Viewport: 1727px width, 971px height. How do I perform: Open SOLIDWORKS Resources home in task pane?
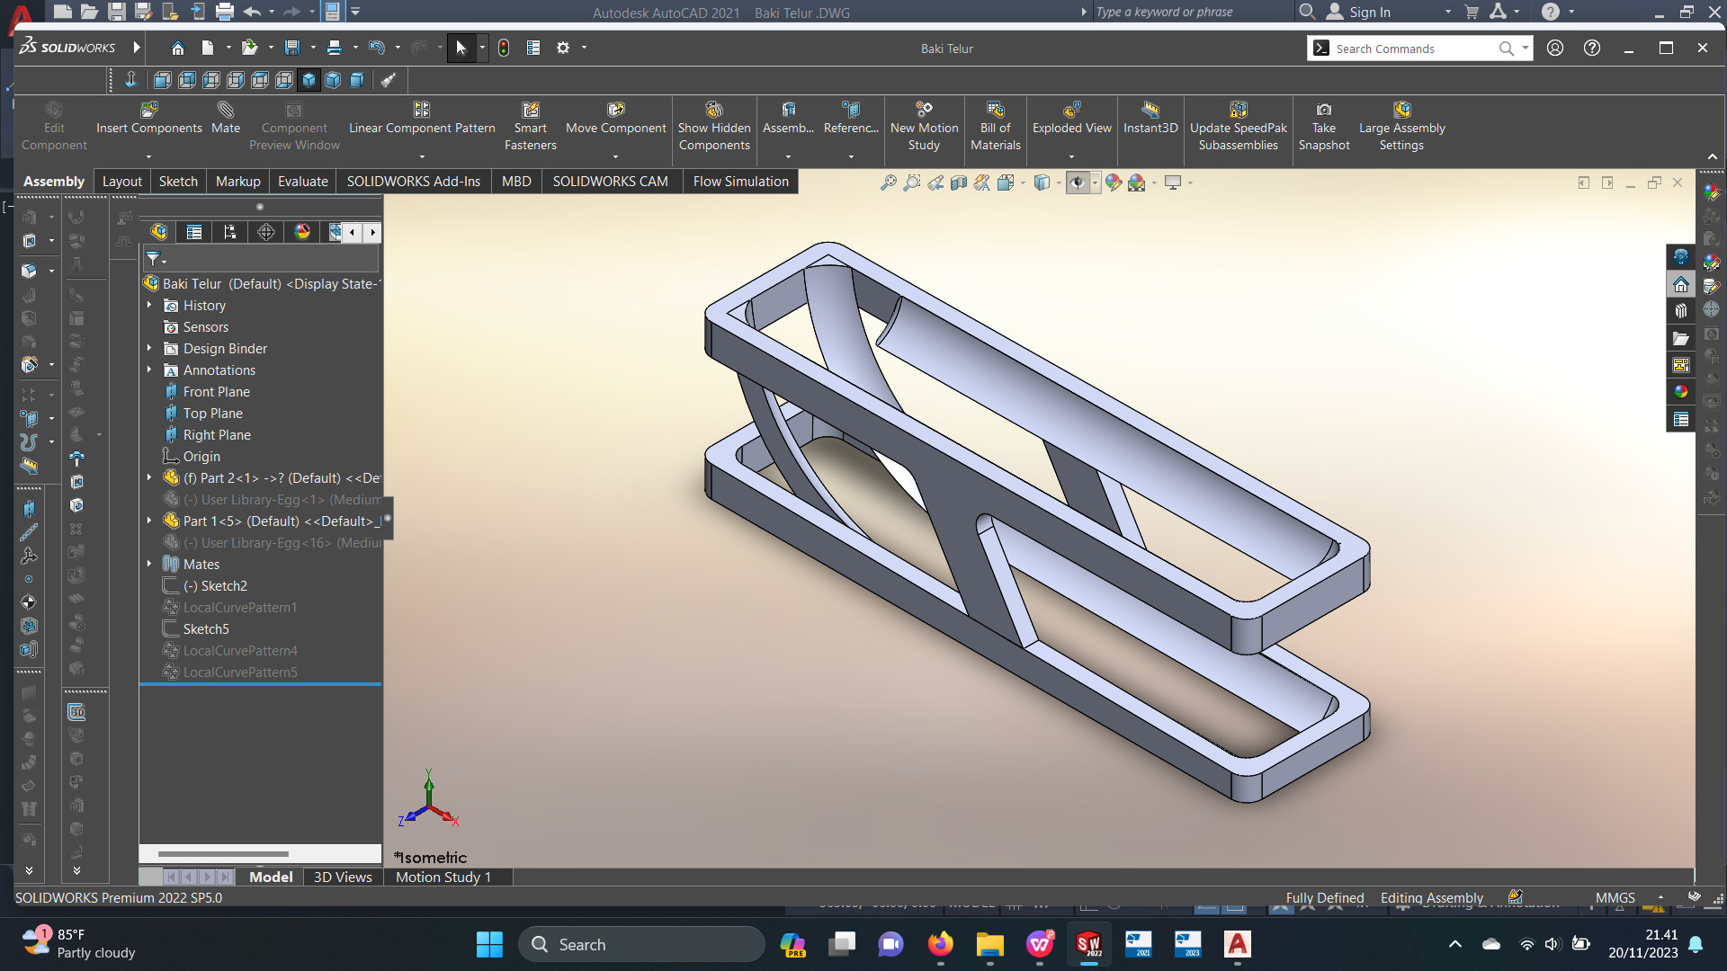1680,285
